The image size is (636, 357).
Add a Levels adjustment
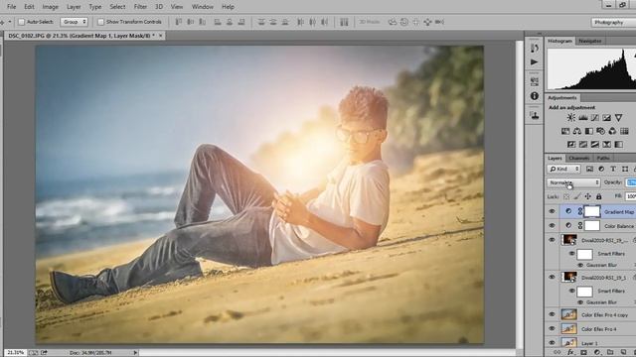pos(583,118)
